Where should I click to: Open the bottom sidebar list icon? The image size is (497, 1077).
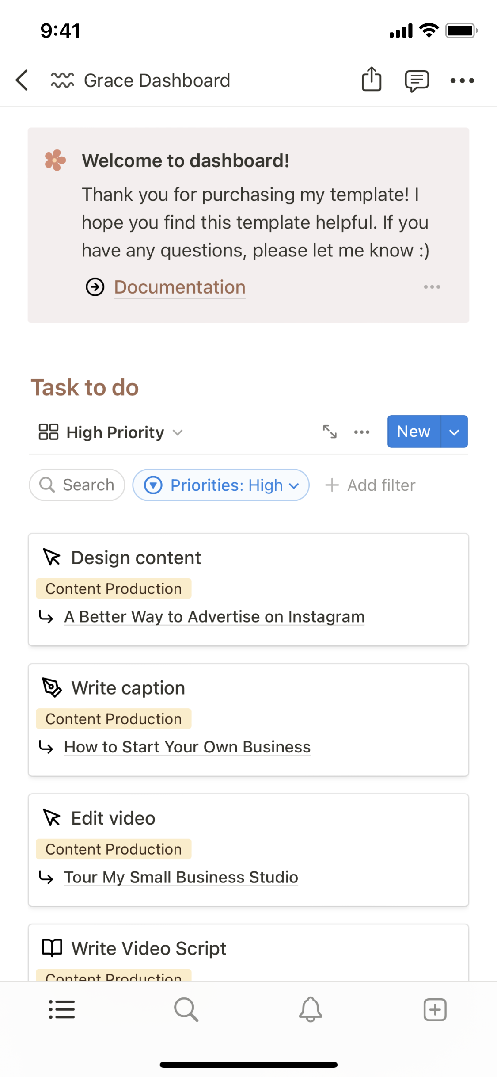pos(62,1010)
